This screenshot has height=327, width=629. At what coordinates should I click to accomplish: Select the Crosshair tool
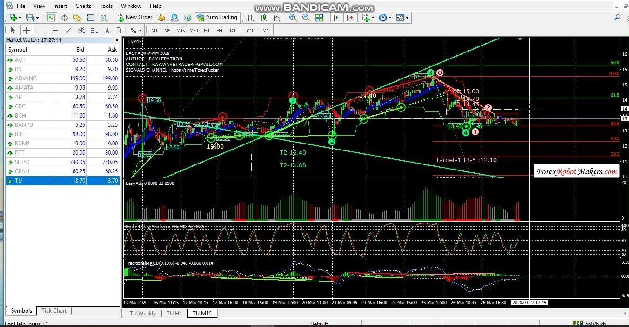[26, 30]
